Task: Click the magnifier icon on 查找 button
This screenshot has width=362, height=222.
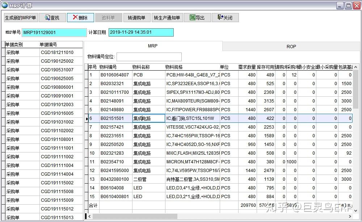Action: (47, 17)
